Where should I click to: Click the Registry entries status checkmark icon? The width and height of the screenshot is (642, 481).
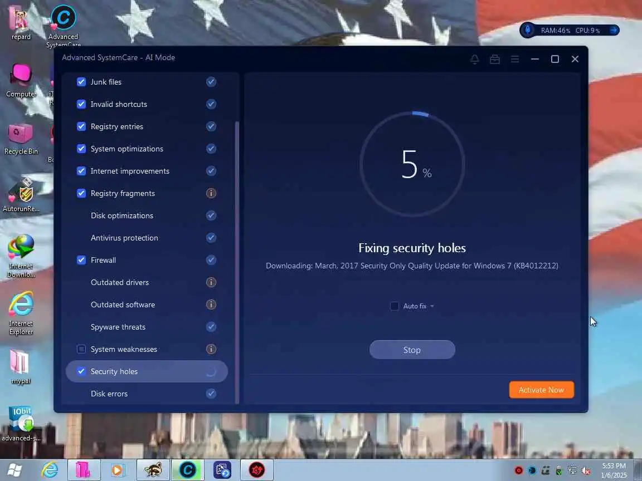point(211,126)
